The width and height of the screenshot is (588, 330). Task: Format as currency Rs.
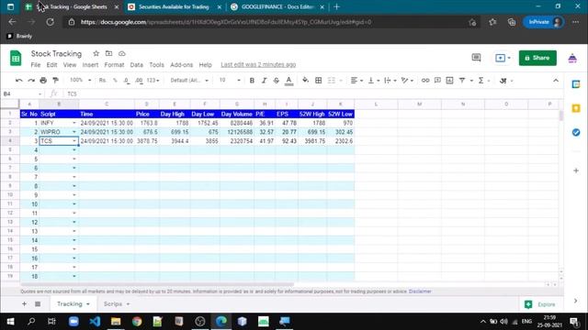(102, 81)
